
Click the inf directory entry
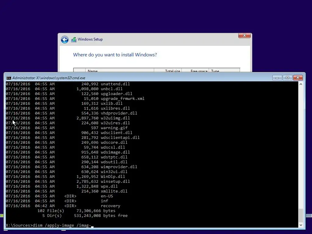(x=105, y=201)
